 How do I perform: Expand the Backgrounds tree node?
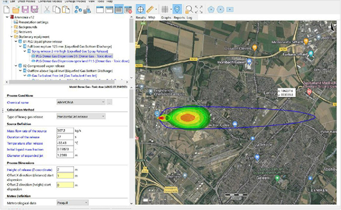tap(12, 27)
